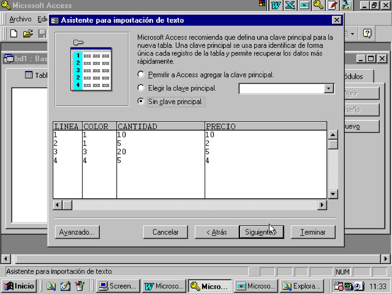Viewport: 392px width, 294px height.
Task: Select the PRECIO column header
Action: [266, 126]
